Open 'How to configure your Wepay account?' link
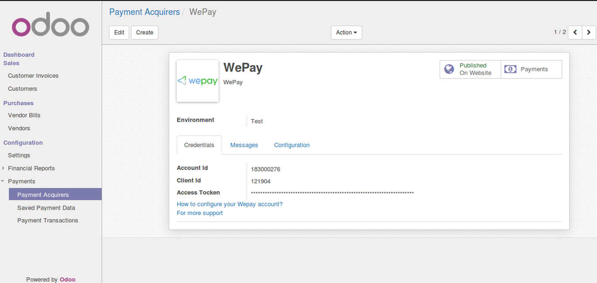The image size is (597, 283). 229,204
